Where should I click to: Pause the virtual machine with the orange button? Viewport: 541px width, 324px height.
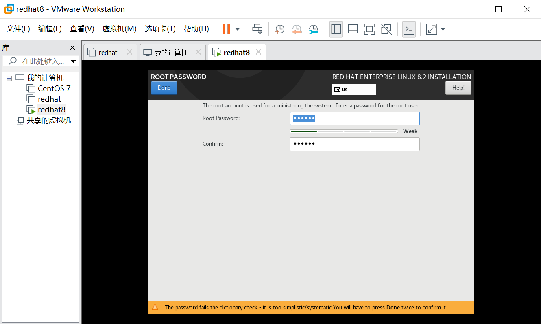[x=226, y=29]
